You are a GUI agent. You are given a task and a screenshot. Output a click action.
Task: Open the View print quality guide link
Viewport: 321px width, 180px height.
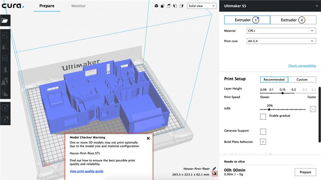coord(87,171)
